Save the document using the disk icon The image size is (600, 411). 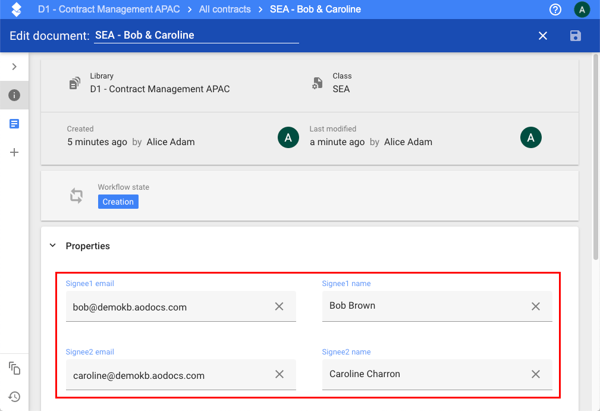tap(574, 36)
